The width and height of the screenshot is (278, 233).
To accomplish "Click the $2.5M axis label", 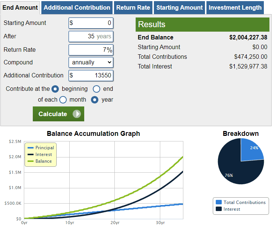I will [15, 141].
